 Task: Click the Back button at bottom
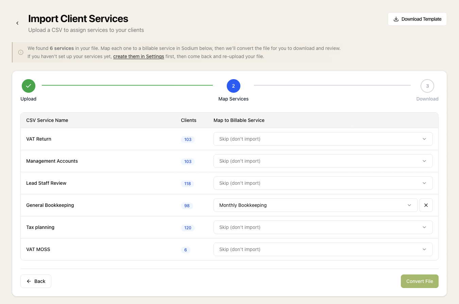36,281
